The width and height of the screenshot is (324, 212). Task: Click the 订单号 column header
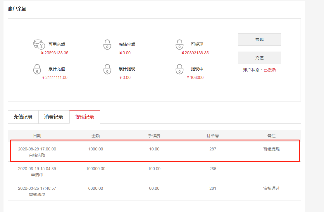213,136
